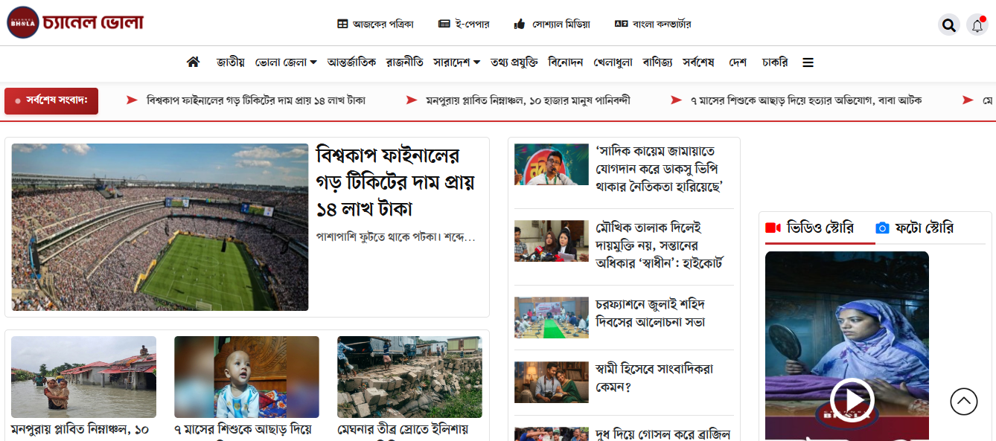
Task: Open বাংলা কনভার্টার link
Action: (x=653, y=24)
